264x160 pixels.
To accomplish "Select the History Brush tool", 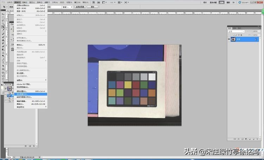I will coord(3,43).
